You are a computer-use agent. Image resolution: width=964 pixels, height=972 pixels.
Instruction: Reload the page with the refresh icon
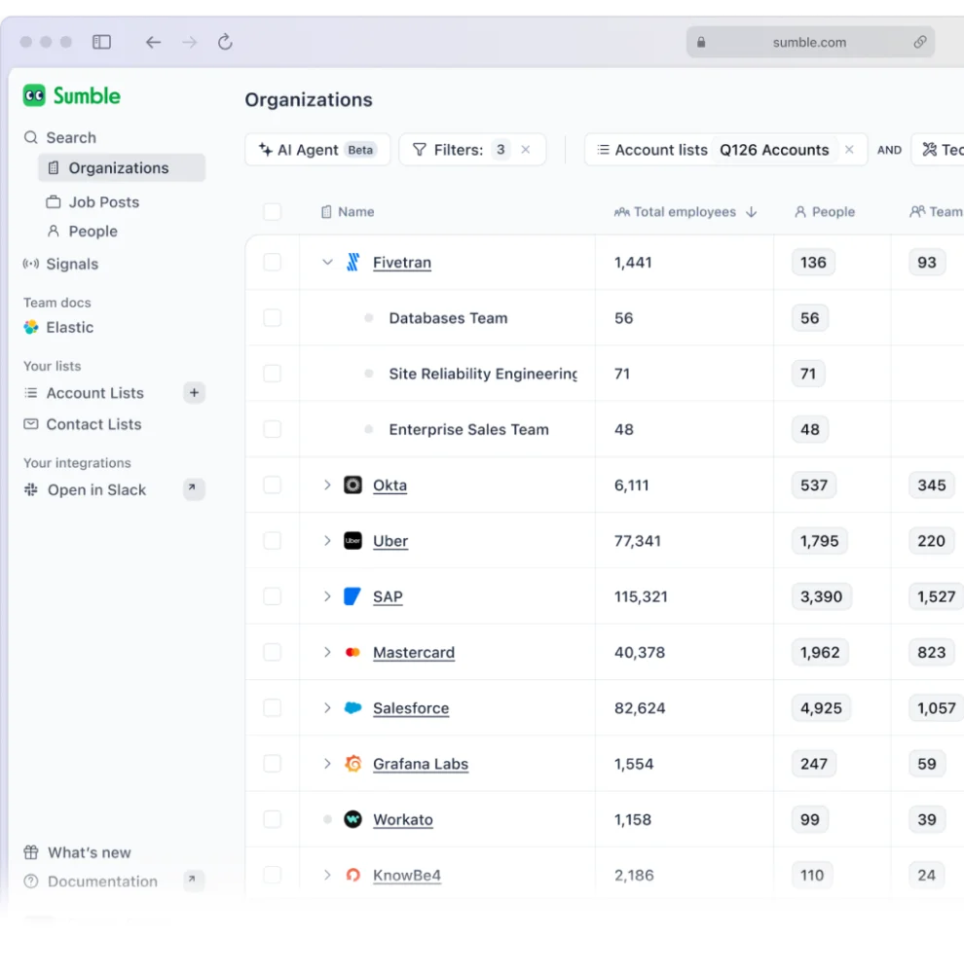[225, 42]
